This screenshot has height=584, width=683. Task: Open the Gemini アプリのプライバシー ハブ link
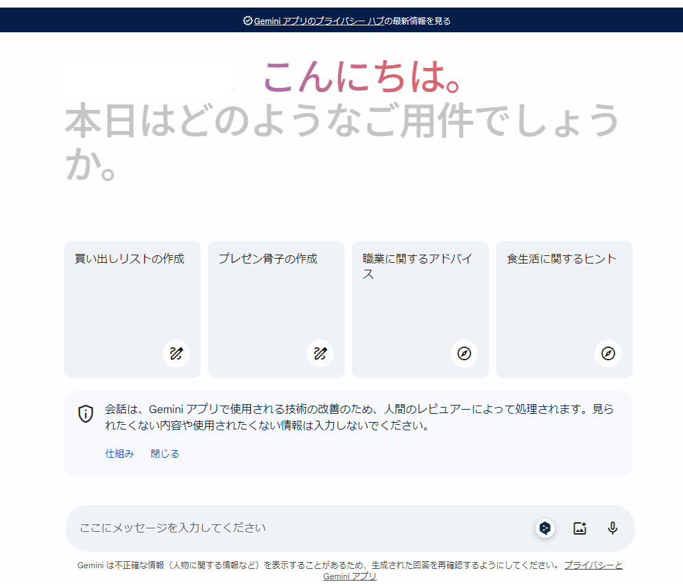coord(319,21)
